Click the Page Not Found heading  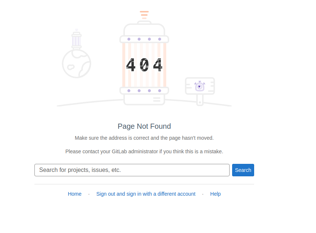click(x=144, y=126)
